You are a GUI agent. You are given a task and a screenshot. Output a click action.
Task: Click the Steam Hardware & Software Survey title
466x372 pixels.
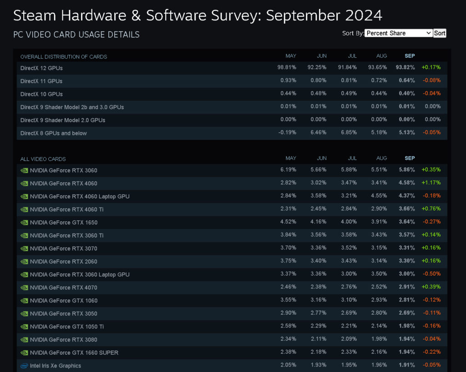[198, 16]
